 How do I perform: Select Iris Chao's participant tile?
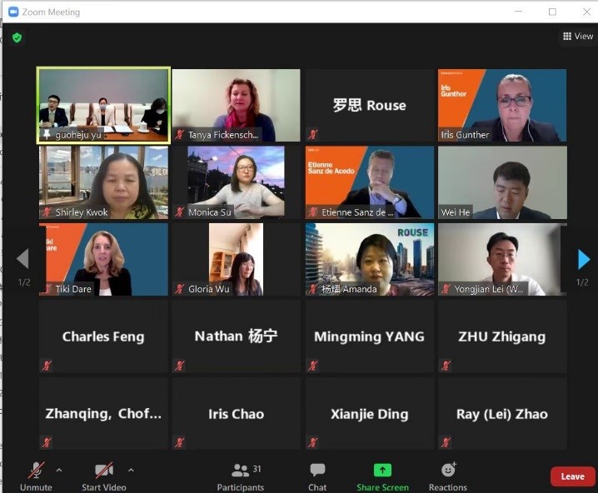click(x=236, y=414)
